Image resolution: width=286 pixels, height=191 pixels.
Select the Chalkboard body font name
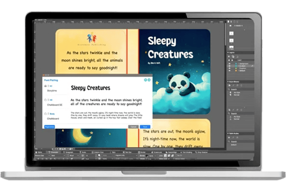(53, 118)
